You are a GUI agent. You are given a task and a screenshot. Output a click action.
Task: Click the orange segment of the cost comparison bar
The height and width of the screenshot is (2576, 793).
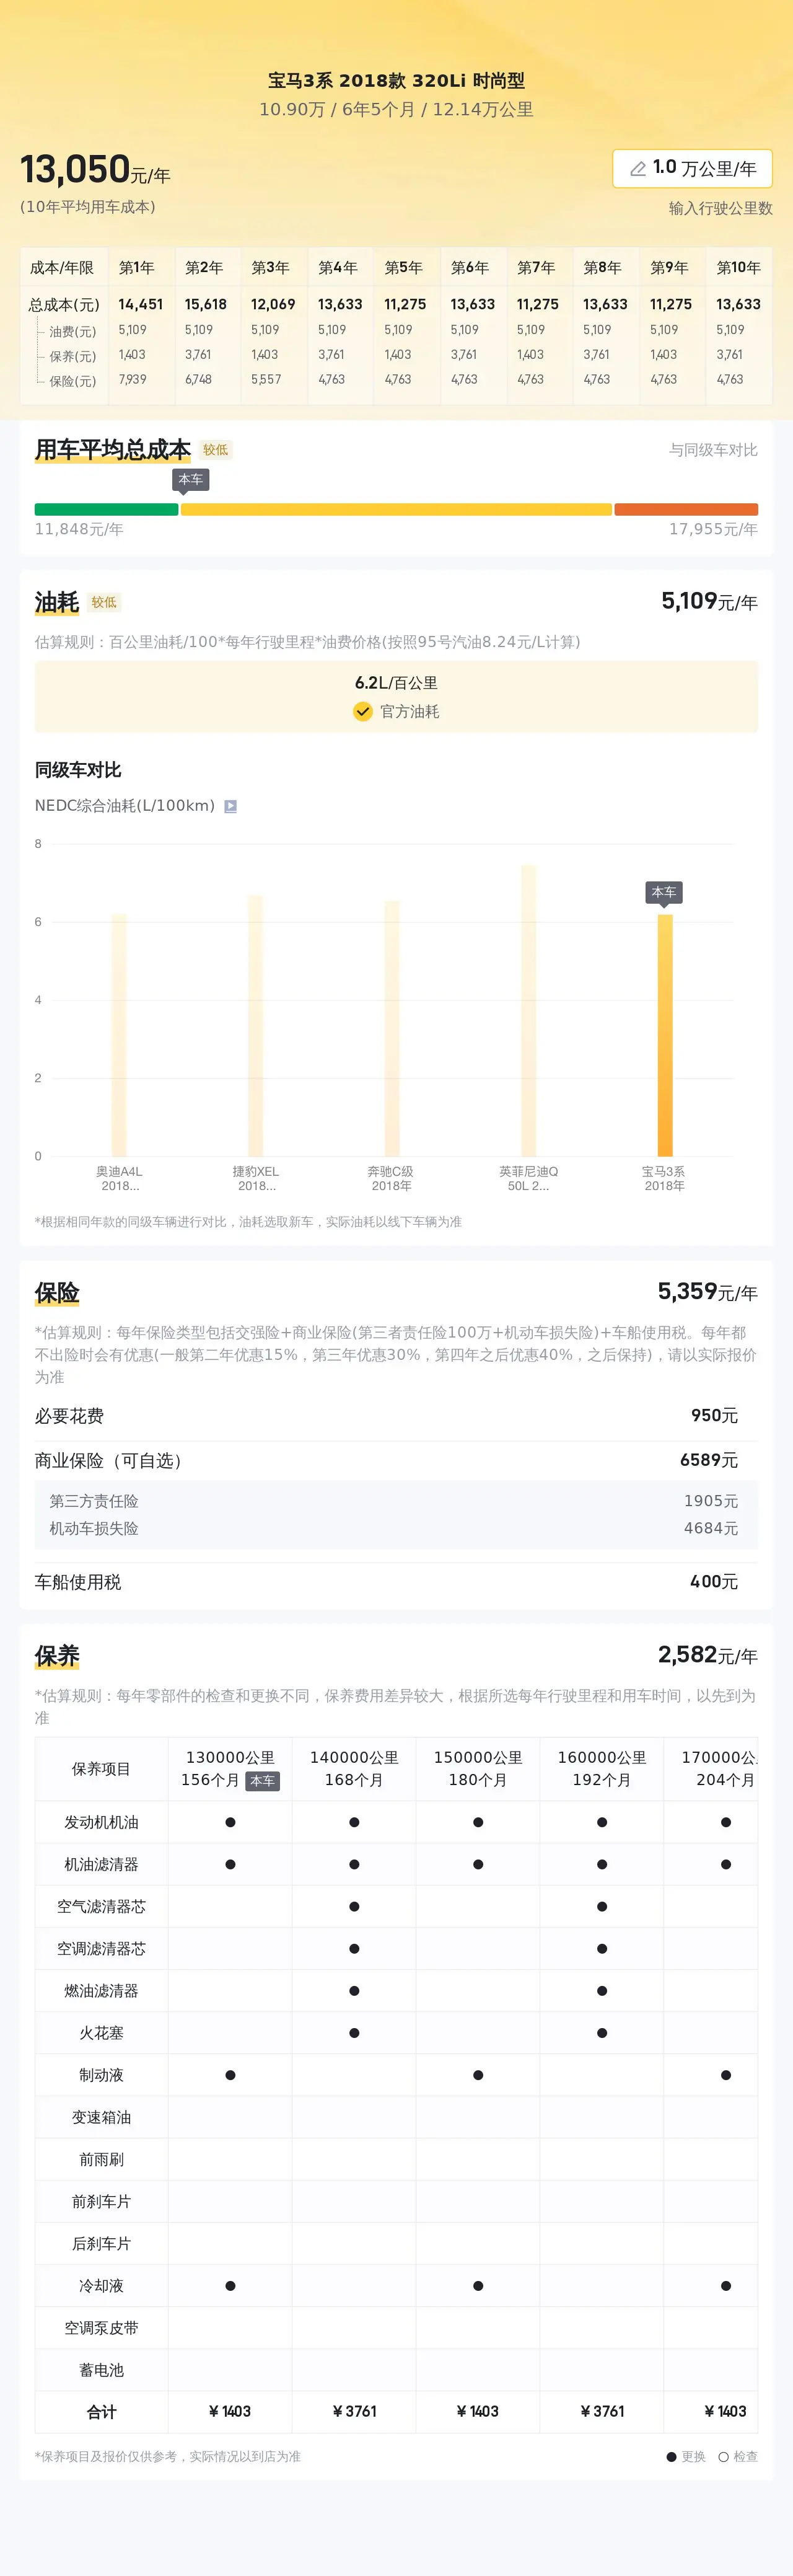tap(686, 509)
